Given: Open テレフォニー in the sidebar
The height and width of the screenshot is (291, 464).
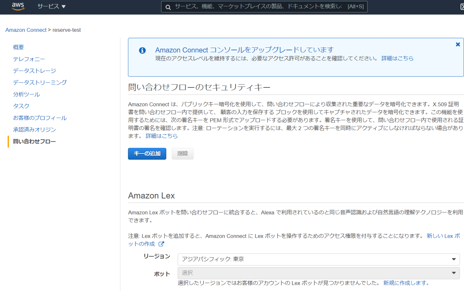Looking at the screenshot, I should pyautogui.click(x=29, y=59).
